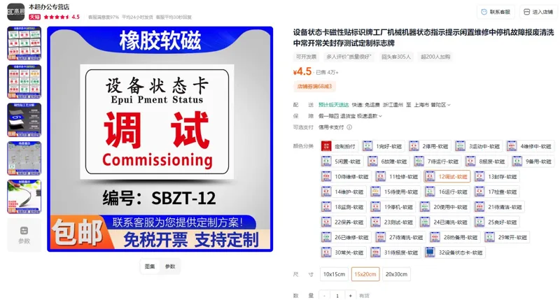
Task: Switch to the 参数 tab below image
Action: tap(170, 266)
